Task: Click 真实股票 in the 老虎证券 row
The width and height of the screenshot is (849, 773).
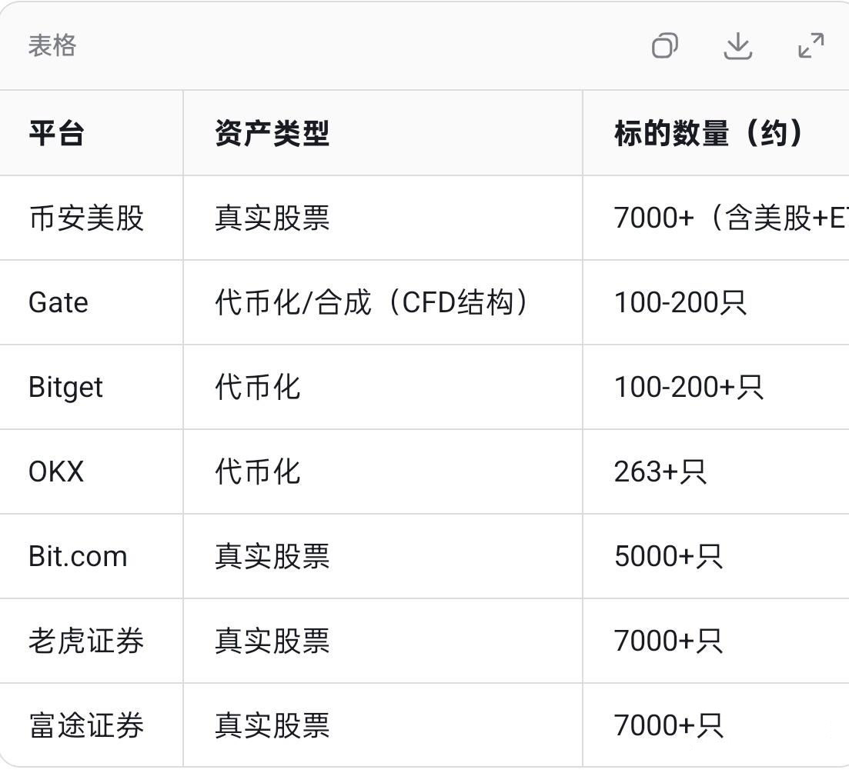Action: (272, 641)
